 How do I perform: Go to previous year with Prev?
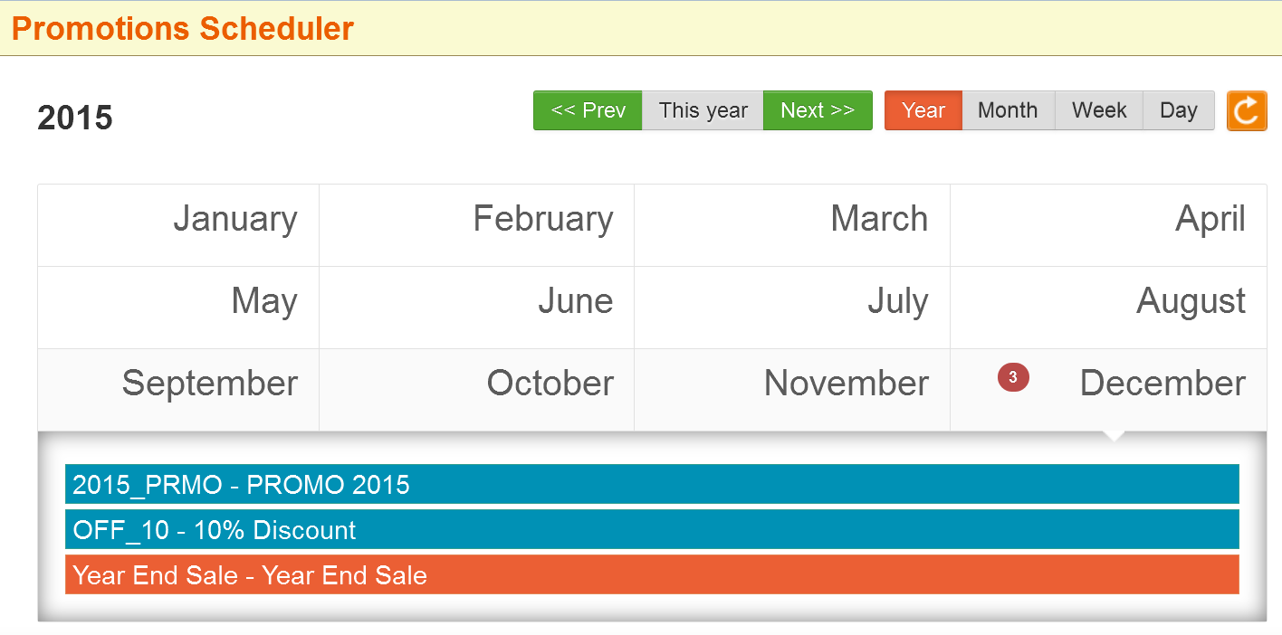588,110
